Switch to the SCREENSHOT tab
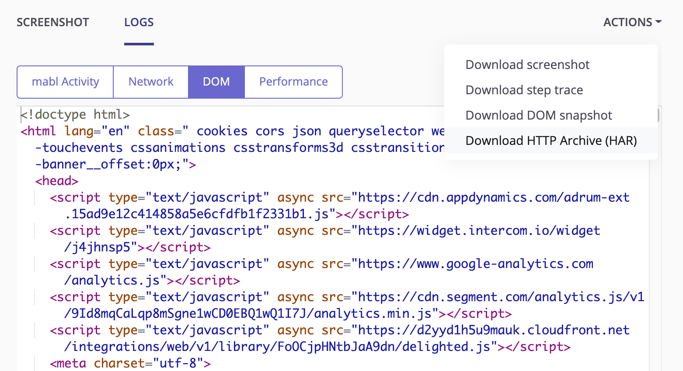This screenshot has height=371, width=683. tap(52, 22)
